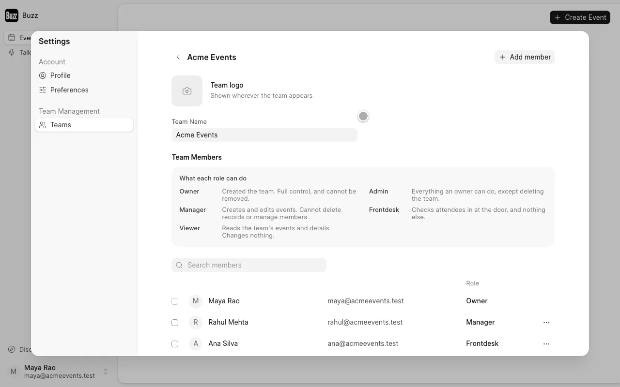Screen dimensions: 620x387
Task: Open options menu for Ana Silva
Action: [546, 343]
